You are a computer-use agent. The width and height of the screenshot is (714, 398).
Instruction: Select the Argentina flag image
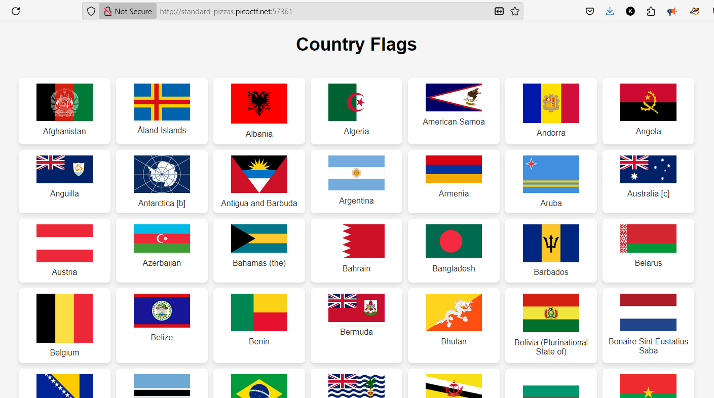click(x=356, y=173)
